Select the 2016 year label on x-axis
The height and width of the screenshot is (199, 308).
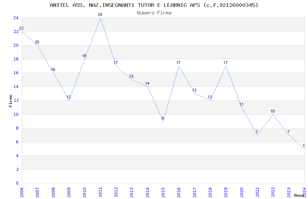(179, 192)
